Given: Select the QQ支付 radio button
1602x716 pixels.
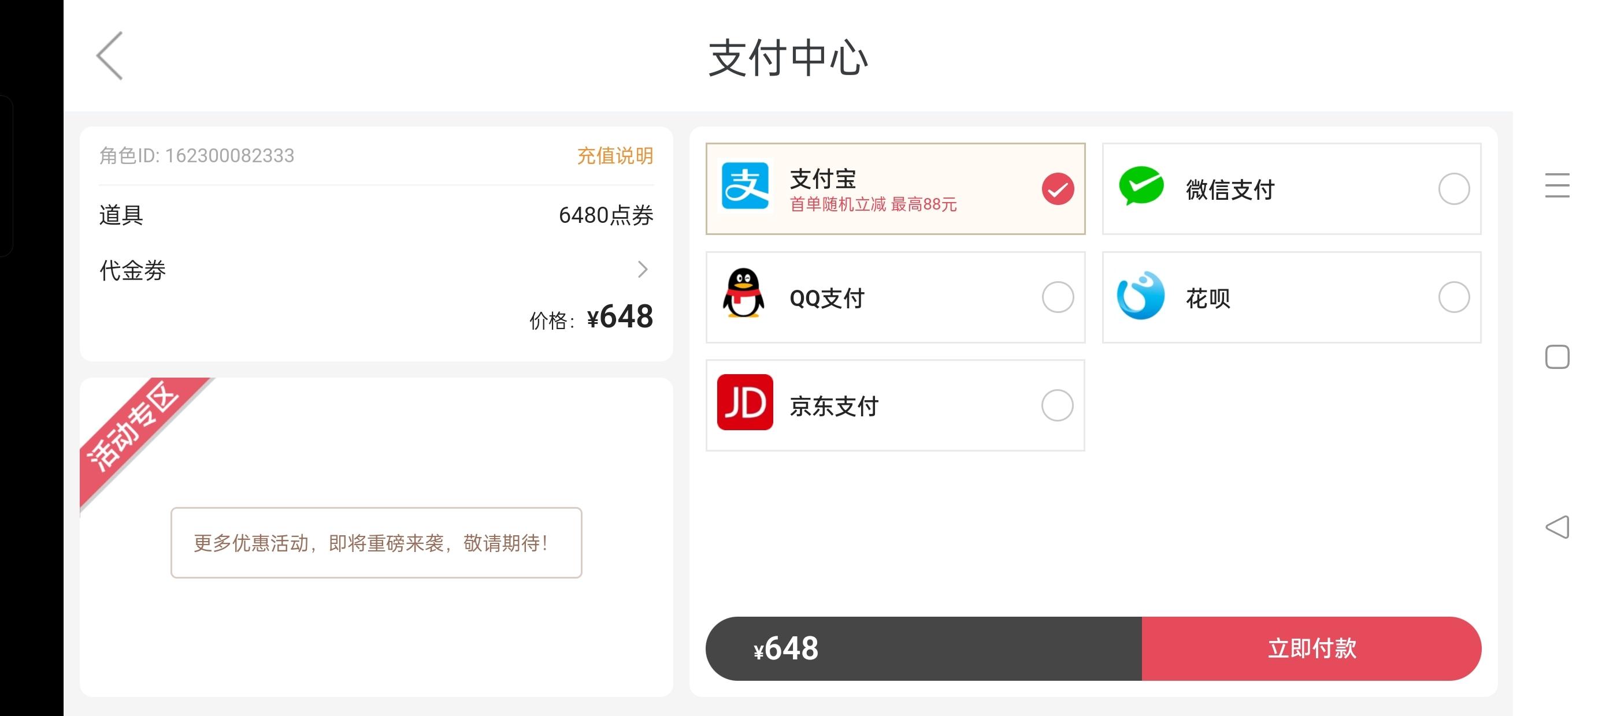Looking at the screenshot, I should [1057, 297].
